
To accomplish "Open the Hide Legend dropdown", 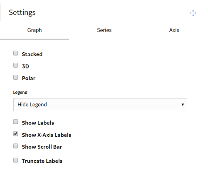I will [x=100, y=105].
